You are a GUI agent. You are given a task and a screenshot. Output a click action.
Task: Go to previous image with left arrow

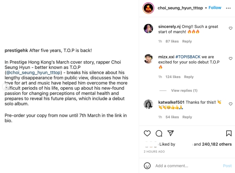point(5,86)
